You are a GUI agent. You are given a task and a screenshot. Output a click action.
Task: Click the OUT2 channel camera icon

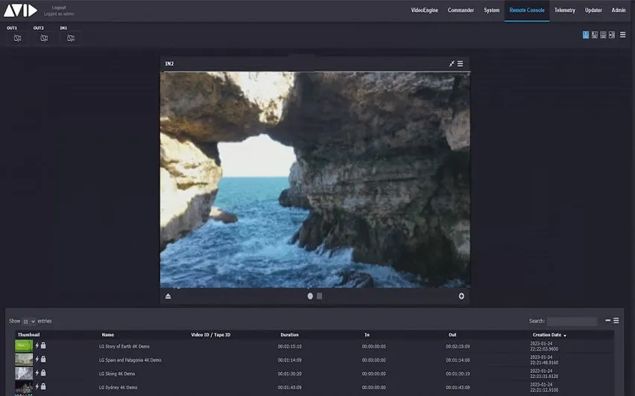click(x=44, y=38)
